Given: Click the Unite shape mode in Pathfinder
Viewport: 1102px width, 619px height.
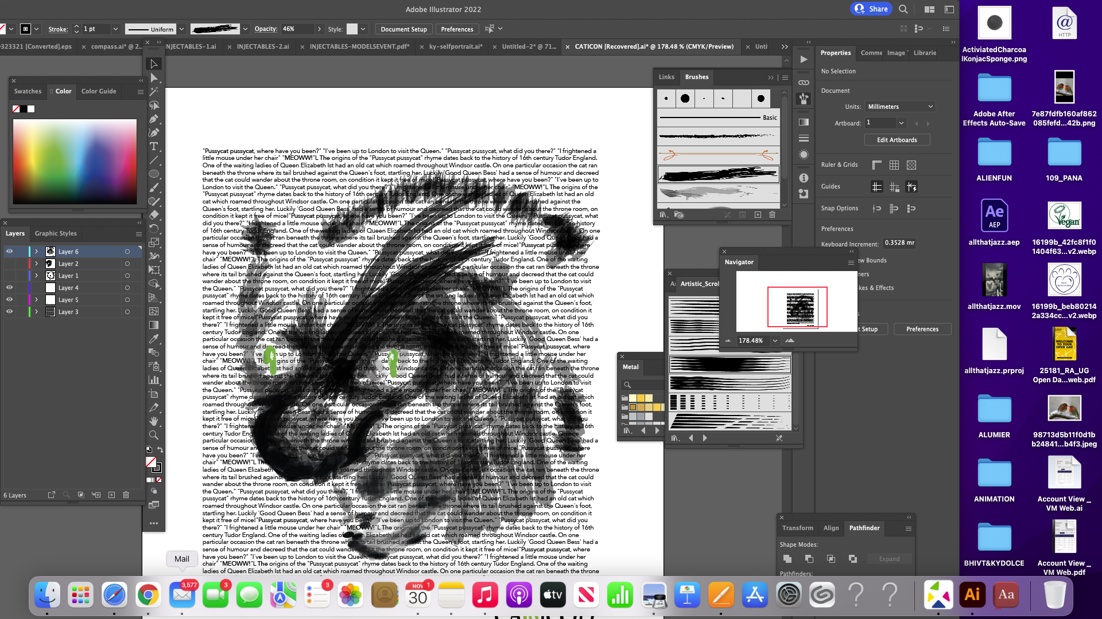Looking at the screenshot, I should pos(787,559).
